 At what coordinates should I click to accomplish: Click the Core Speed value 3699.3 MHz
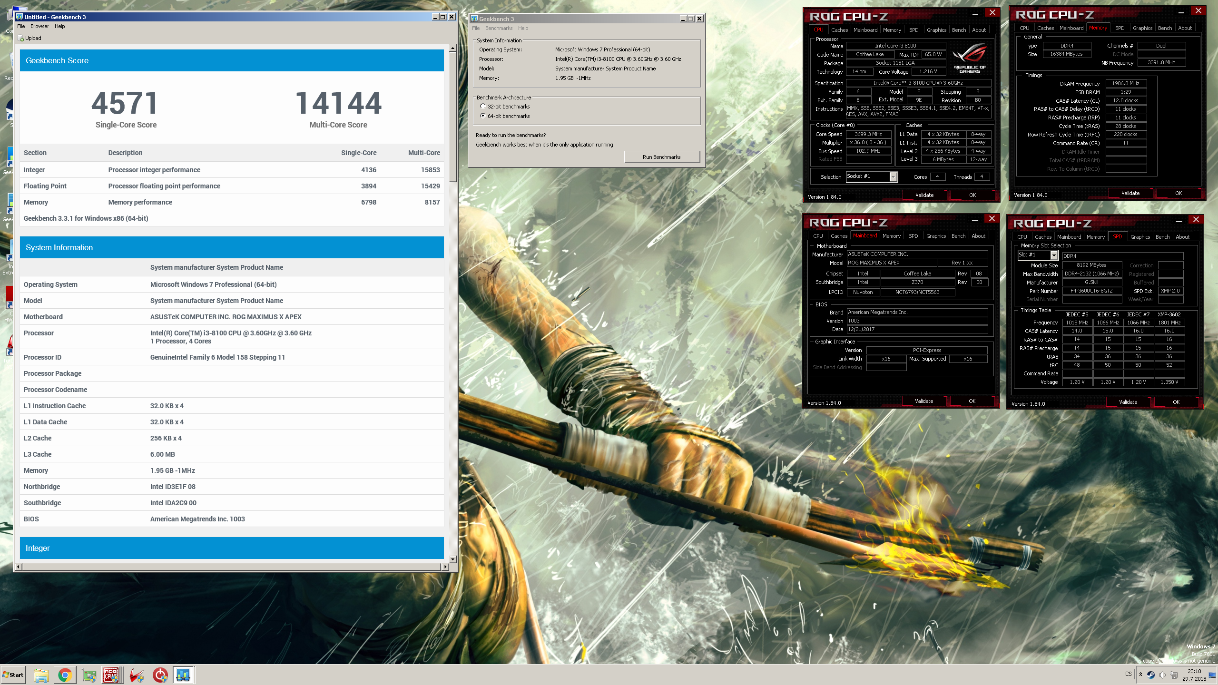click(868, 134)
